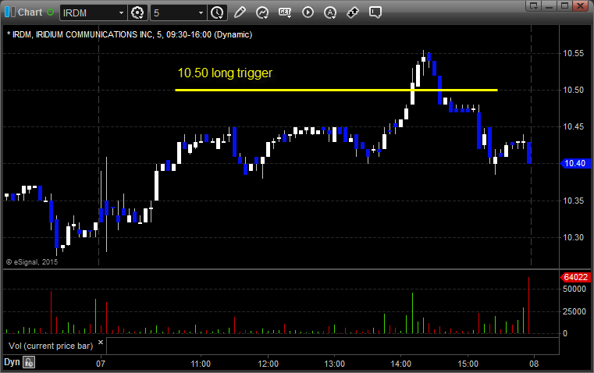
Task: Open the alerts 'A' circle icon
Action: click(x=330, y=12)
